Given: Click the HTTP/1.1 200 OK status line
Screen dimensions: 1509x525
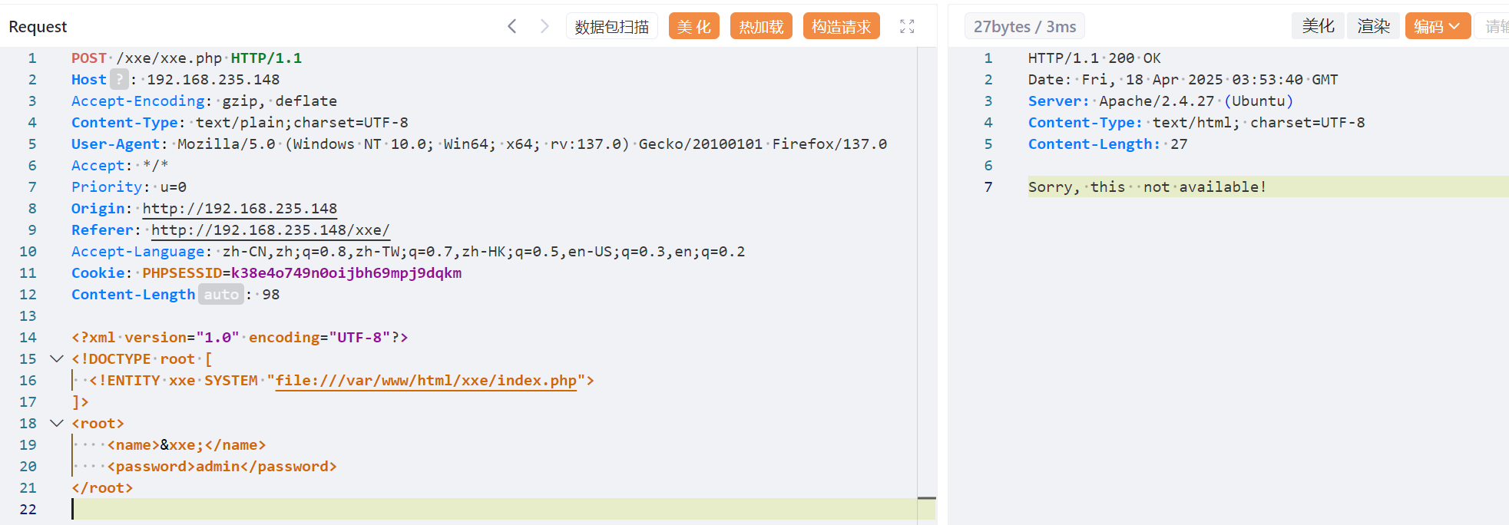Looking at the screenshot, I should tap(1094, 58).
